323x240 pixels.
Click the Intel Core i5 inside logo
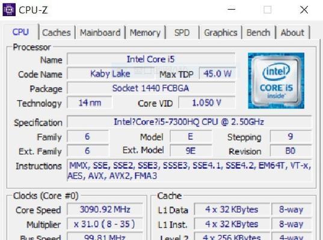point(276,80)
